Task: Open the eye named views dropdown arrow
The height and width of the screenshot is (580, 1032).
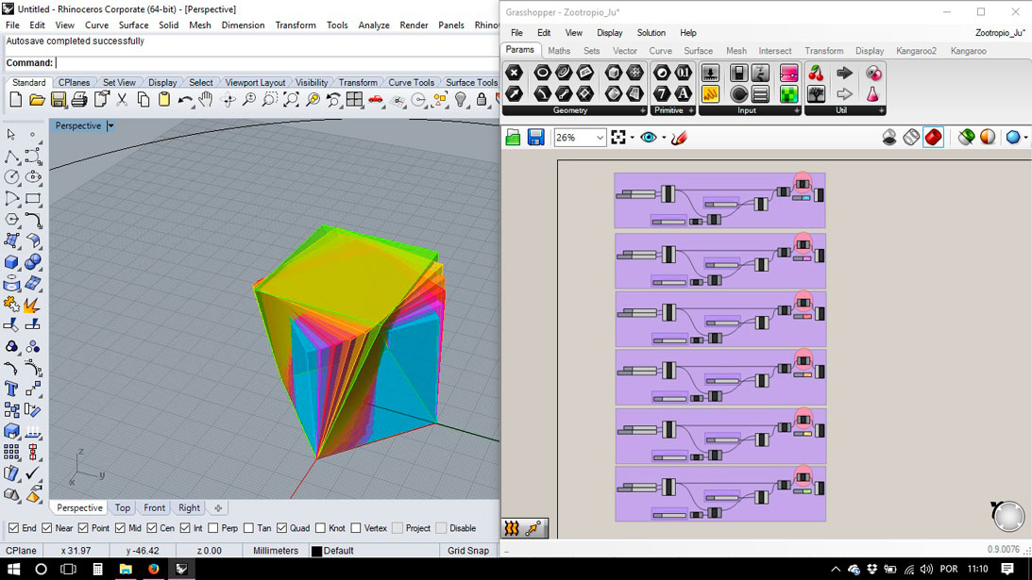Action: (x=664, y=138)
